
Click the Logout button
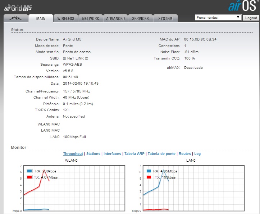(251, 18)
